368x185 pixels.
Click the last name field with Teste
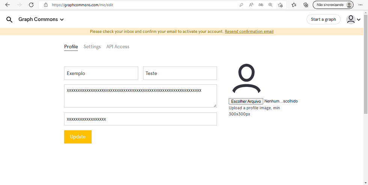coord(180,73)
